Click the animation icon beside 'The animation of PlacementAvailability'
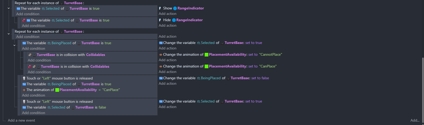 pos(24,90)
